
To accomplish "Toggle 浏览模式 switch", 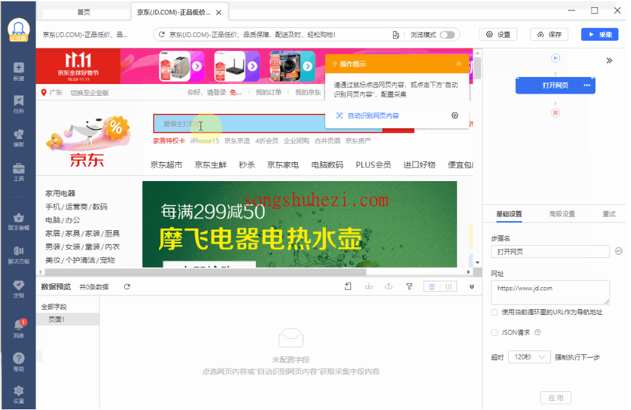I will (447, 35).
